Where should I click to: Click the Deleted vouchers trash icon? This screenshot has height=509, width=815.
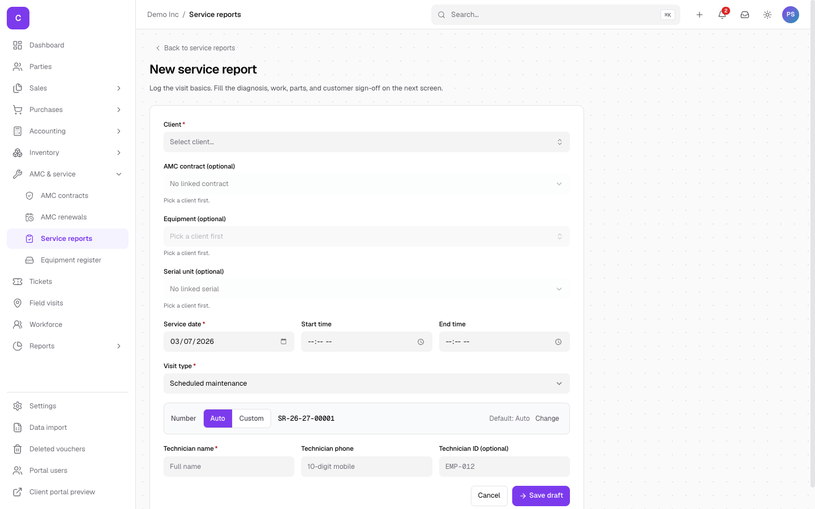[18, 449]
